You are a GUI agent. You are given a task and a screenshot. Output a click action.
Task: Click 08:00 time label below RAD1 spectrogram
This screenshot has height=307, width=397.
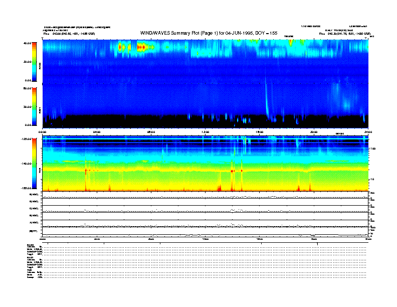(151, 132)
